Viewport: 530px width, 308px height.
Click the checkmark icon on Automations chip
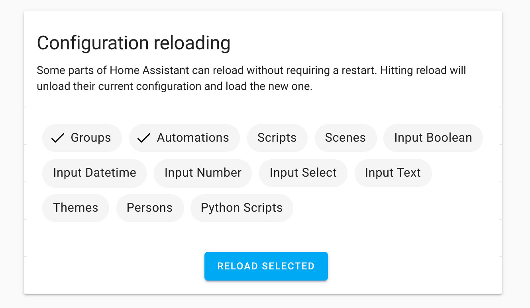point(143,138)
